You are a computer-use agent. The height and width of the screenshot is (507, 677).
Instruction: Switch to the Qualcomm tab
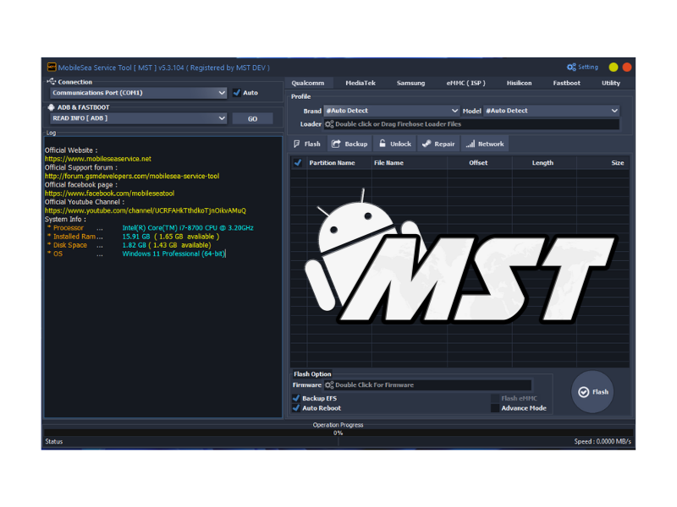(x=307, y=83)
